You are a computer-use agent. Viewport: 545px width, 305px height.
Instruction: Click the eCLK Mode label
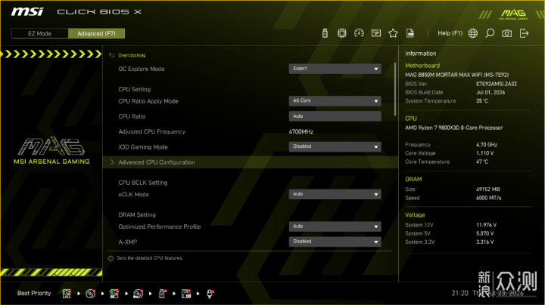(x=133, y=195)
